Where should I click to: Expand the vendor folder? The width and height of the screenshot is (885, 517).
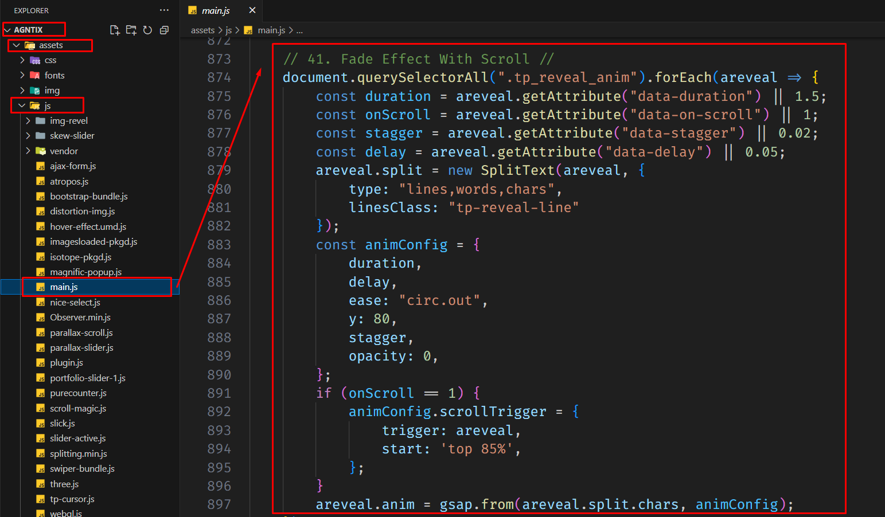pos(63,151)
